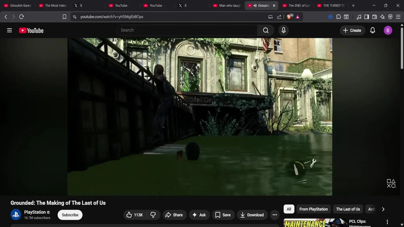Open YouTube notifications bell
Viewport: 404px width, 227px height.
372,30
